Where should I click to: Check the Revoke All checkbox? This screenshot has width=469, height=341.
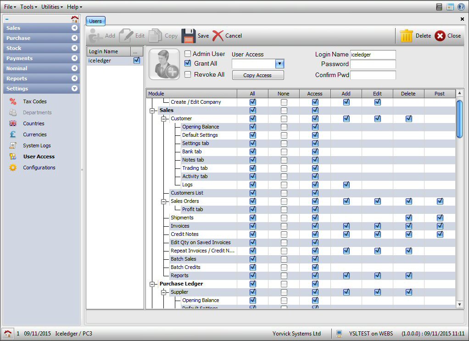[x=188, y=74]
